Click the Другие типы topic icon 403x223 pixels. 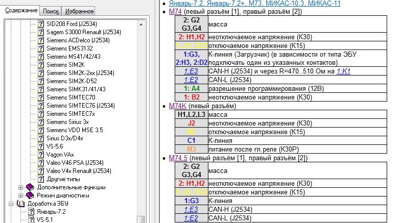click(x=41, y=179)
